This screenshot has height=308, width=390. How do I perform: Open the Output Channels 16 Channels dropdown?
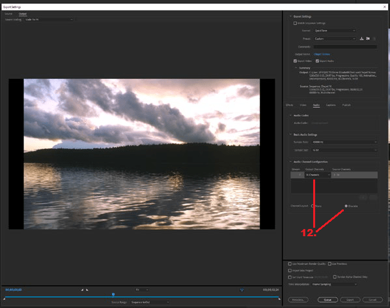(x=318, y=175)
